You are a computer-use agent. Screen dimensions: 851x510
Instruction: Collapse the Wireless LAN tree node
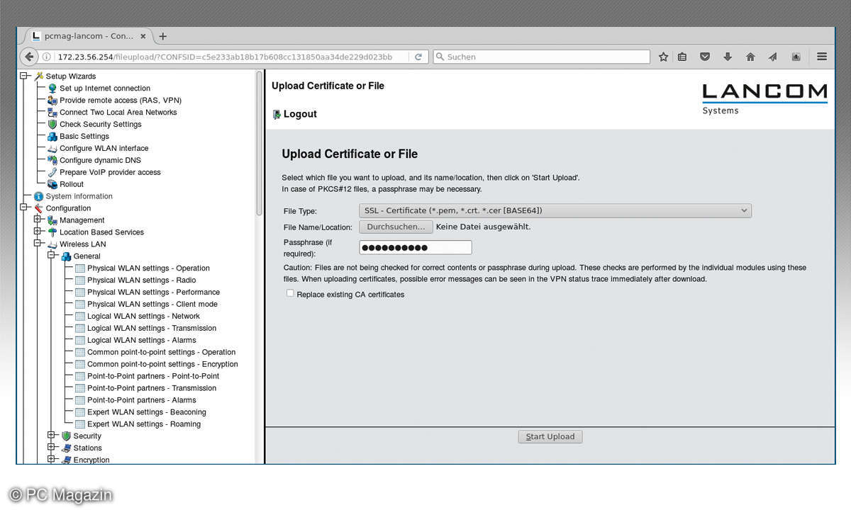pyautogui.click(x=38, y=244)
